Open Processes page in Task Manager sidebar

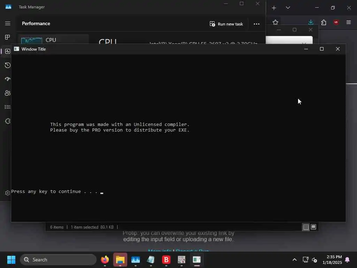coord(8,37)
